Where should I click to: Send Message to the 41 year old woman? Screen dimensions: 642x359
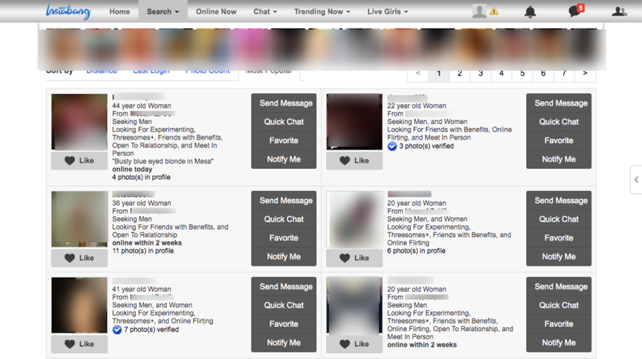pyautogui.click(x=284, y=286)
